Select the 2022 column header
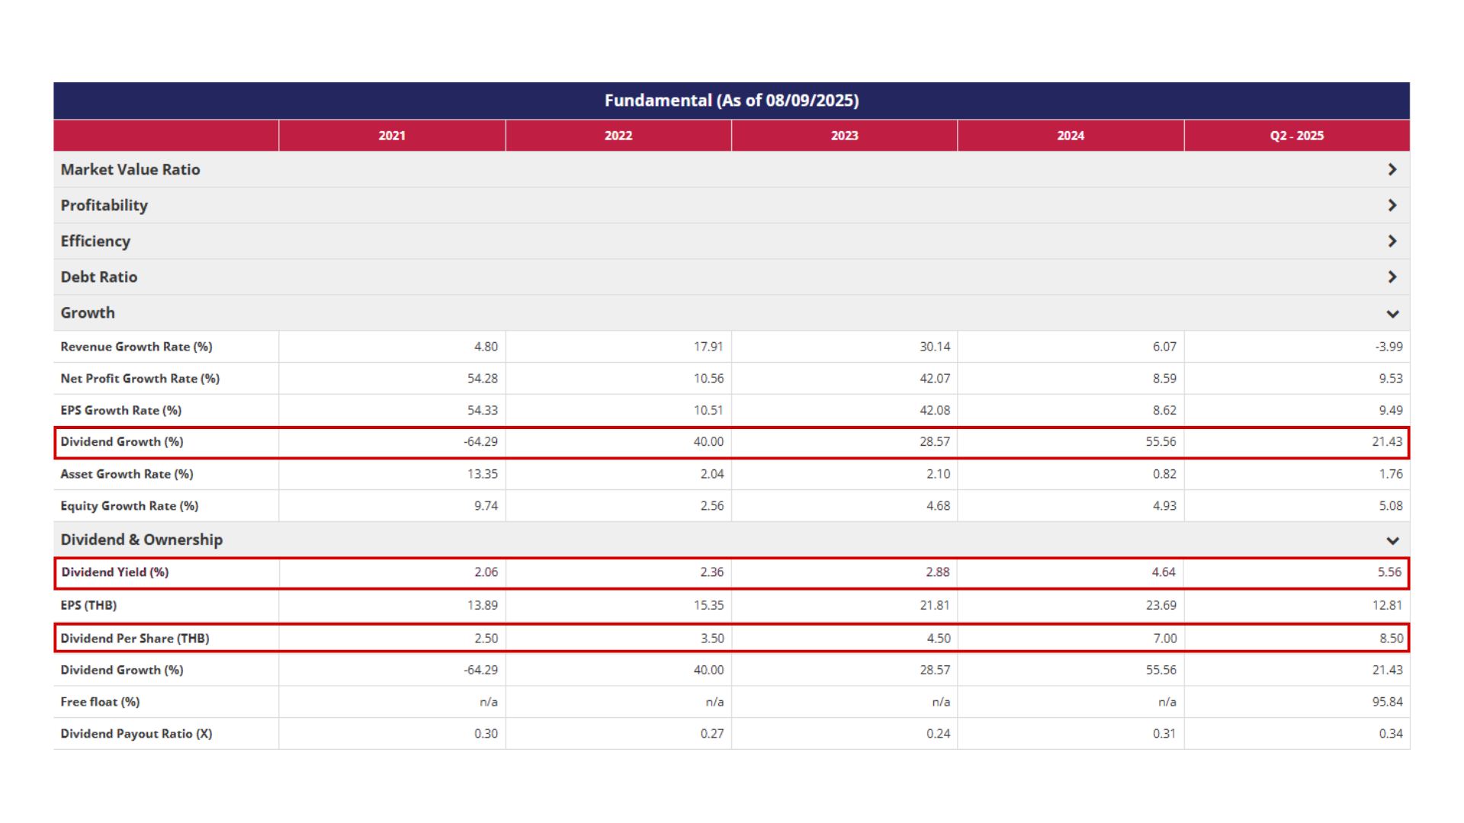Screen dimensions: 1464x823 [x=618, y=136]
